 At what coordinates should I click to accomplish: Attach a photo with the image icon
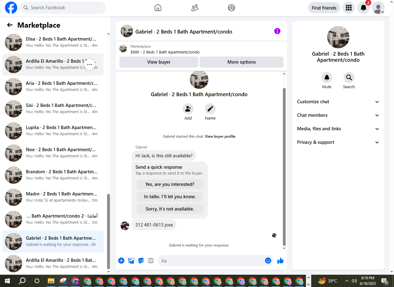(131, 261)
